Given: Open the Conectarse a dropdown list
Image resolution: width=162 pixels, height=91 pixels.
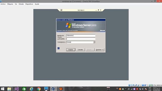Looking at the screenshot, I should coord(94,42).
